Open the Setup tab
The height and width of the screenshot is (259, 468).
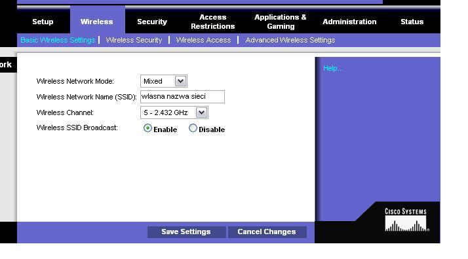(x=43, y=22)
